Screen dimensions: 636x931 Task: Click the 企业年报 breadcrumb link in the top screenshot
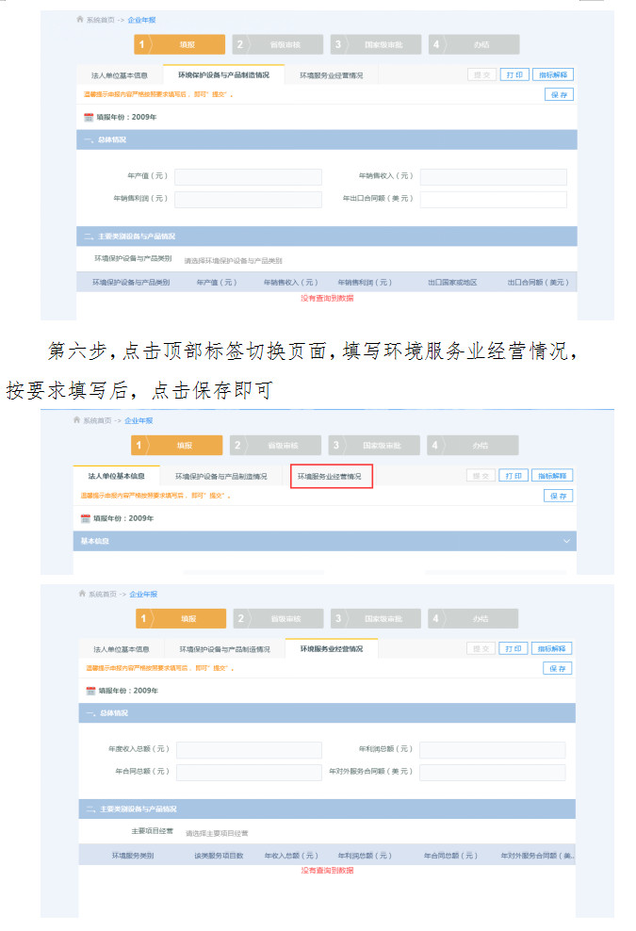(x=140, y=19)
